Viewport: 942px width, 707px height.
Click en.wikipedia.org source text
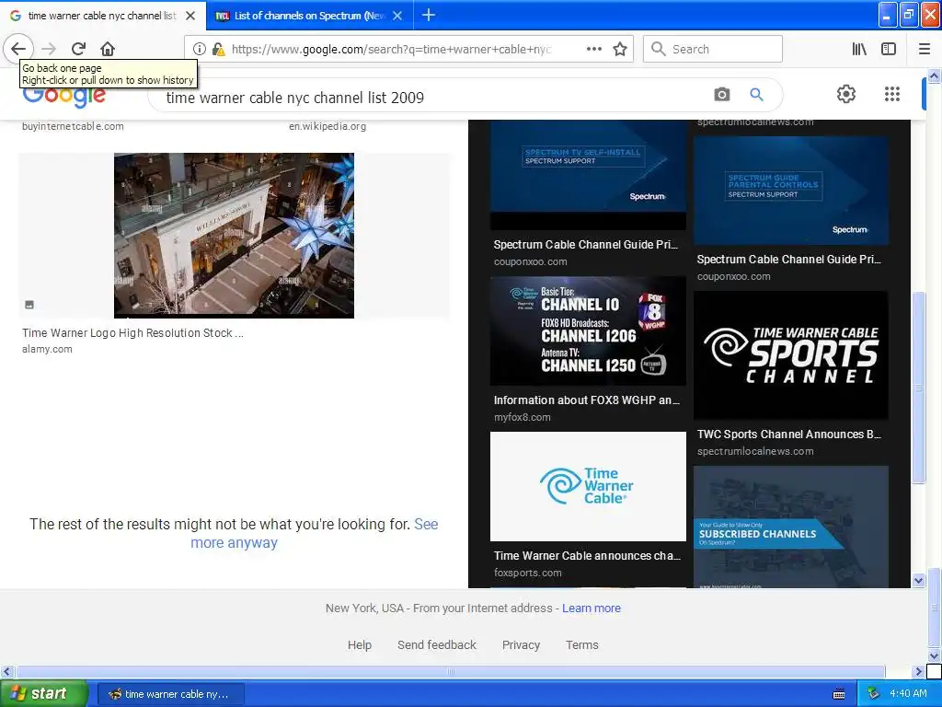[x=327, y=126]
